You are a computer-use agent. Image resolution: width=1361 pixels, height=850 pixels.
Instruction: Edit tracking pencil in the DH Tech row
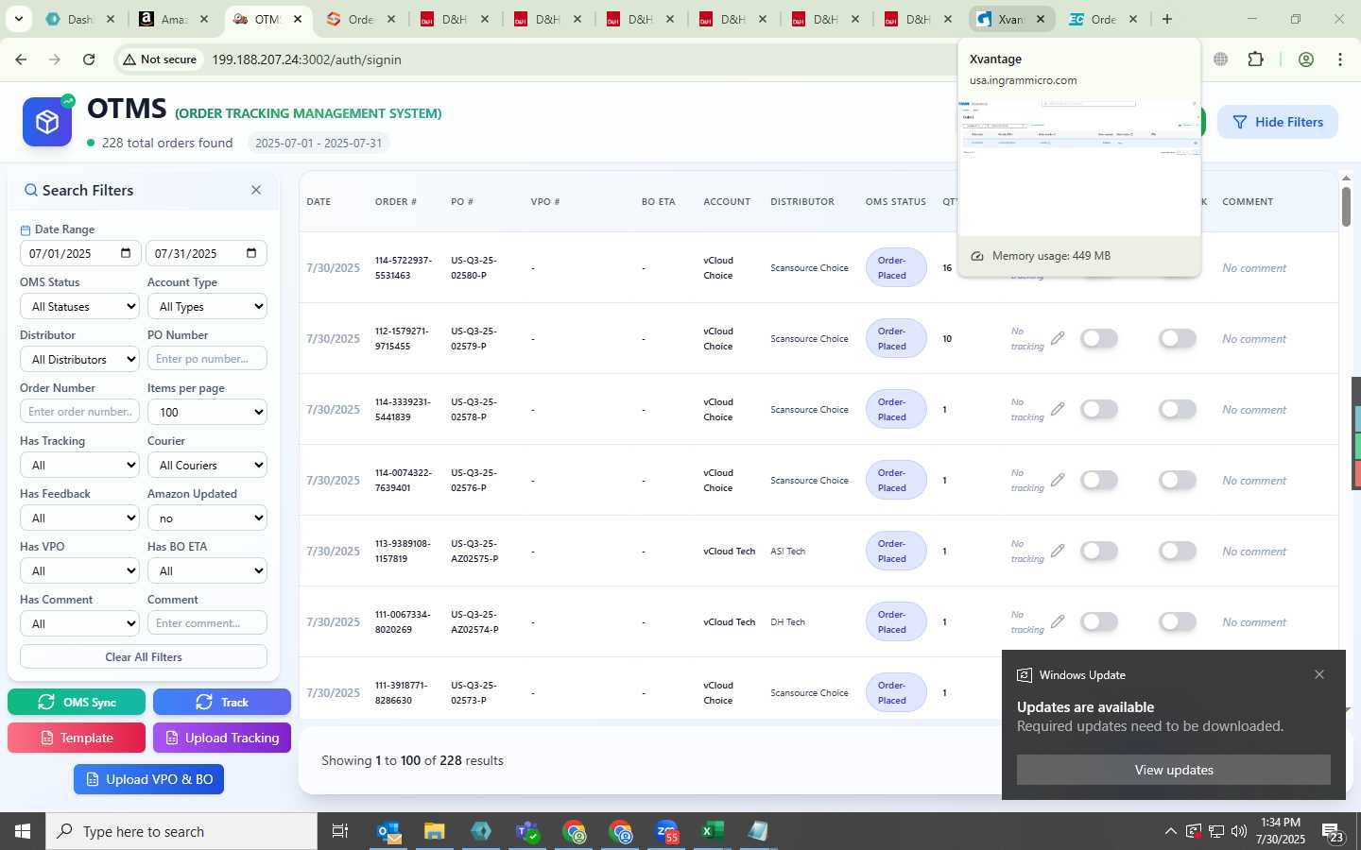(x=1058, y=621)
